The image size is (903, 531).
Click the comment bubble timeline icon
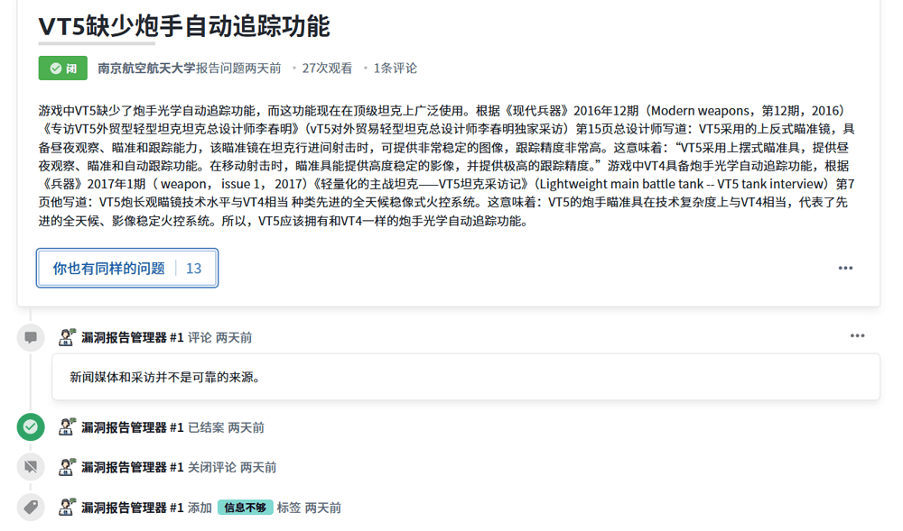31,337
